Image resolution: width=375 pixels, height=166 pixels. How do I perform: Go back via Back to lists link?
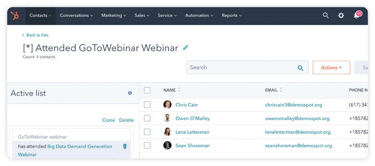point(35,35)
